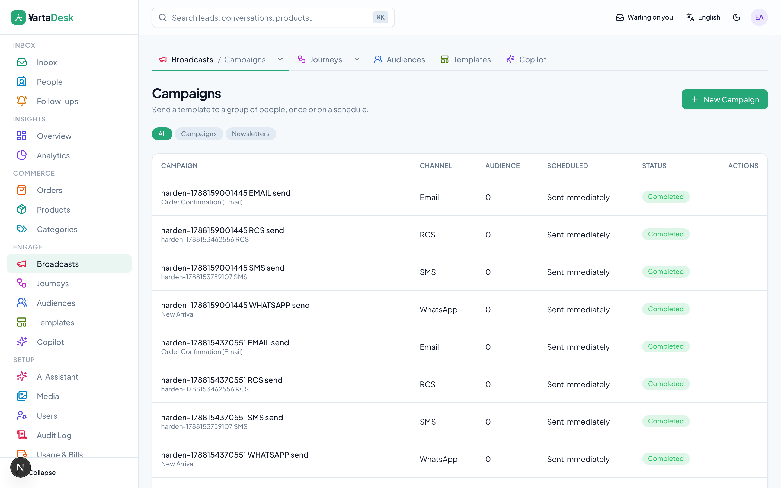Click Completed badge of 1788159001445 EMAIL row
Image resolution: width=781 pixels, height=488 pixels.
(x=665, y=197)
